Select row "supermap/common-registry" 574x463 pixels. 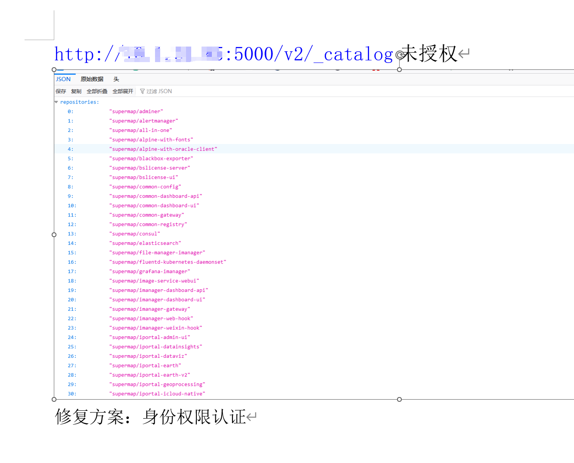pos(314,225)
